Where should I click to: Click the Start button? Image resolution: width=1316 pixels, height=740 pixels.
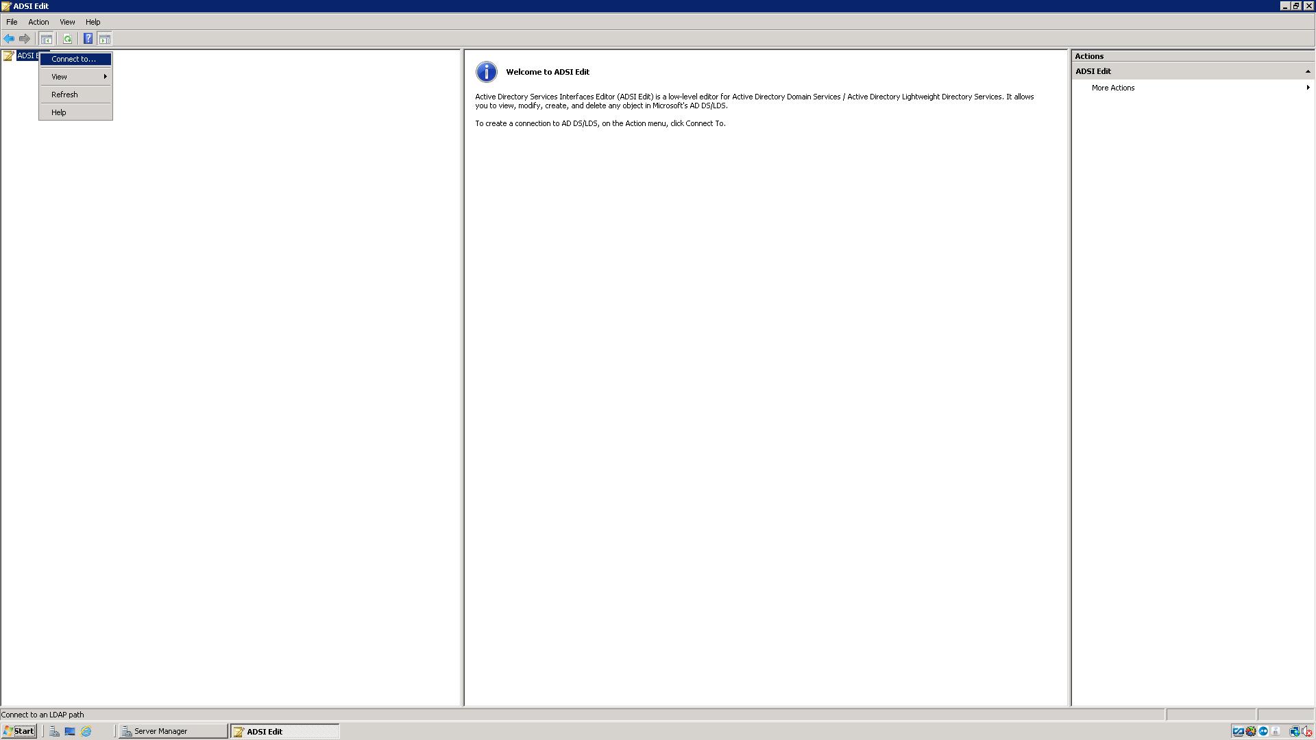19,731
